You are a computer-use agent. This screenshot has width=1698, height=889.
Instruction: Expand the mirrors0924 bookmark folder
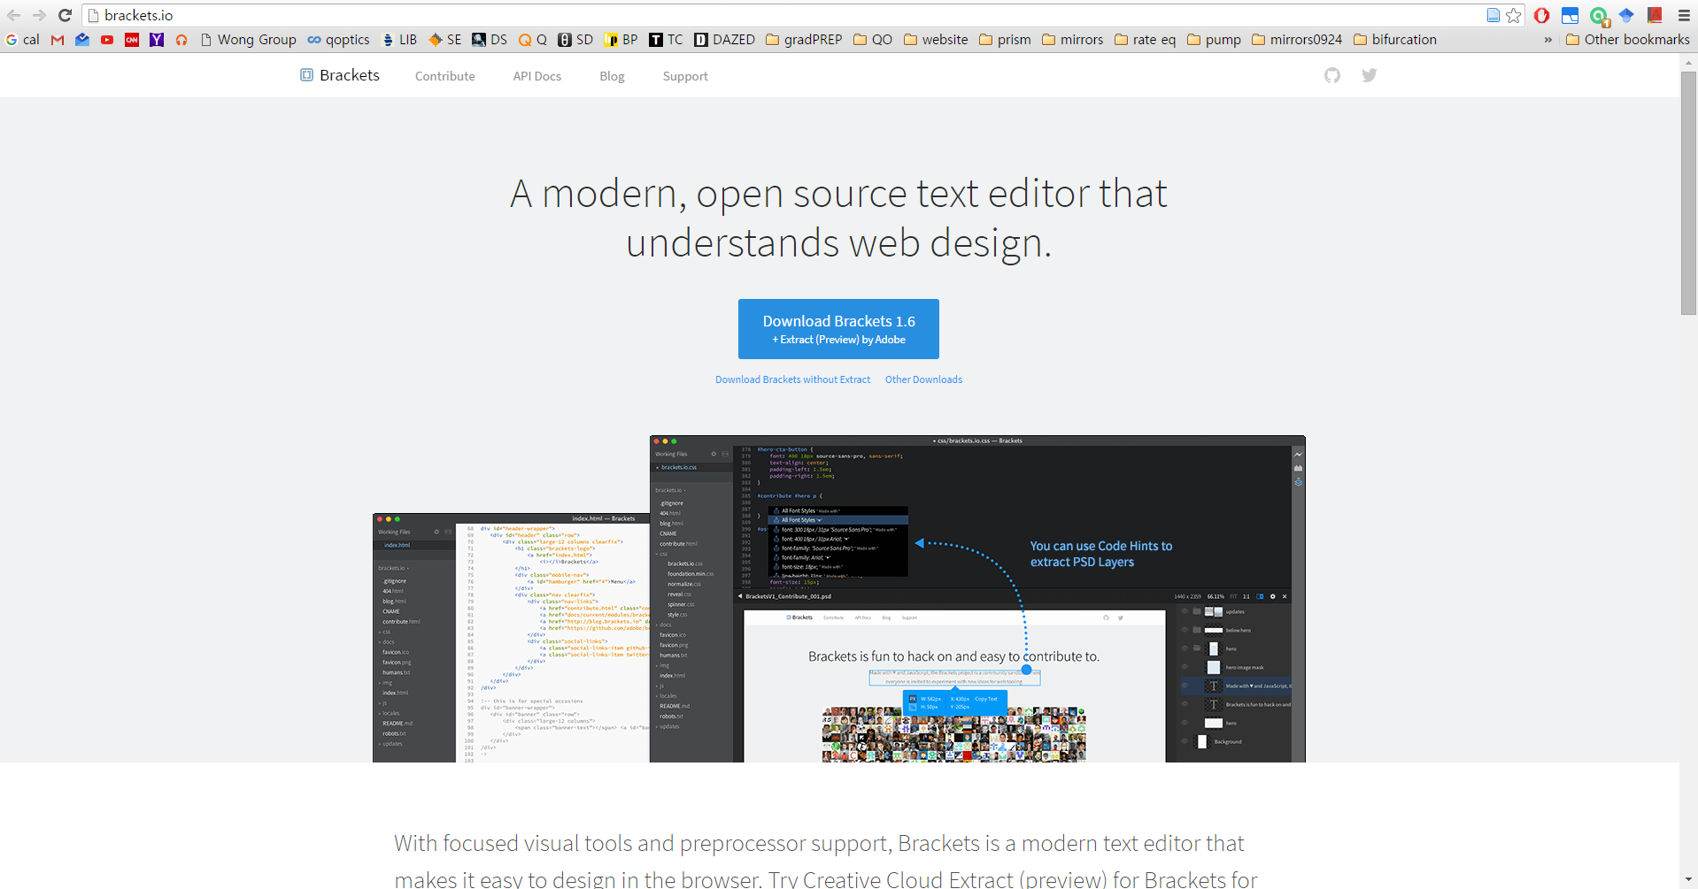1297,40
